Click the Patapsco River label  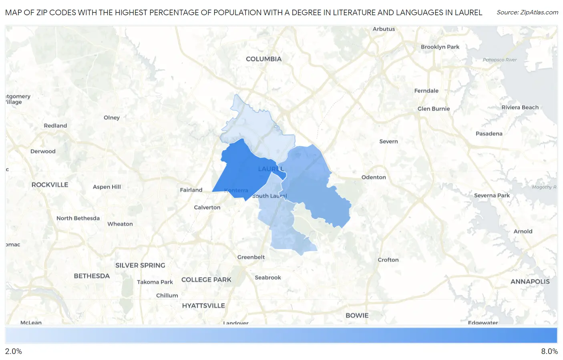pos(500,60)
